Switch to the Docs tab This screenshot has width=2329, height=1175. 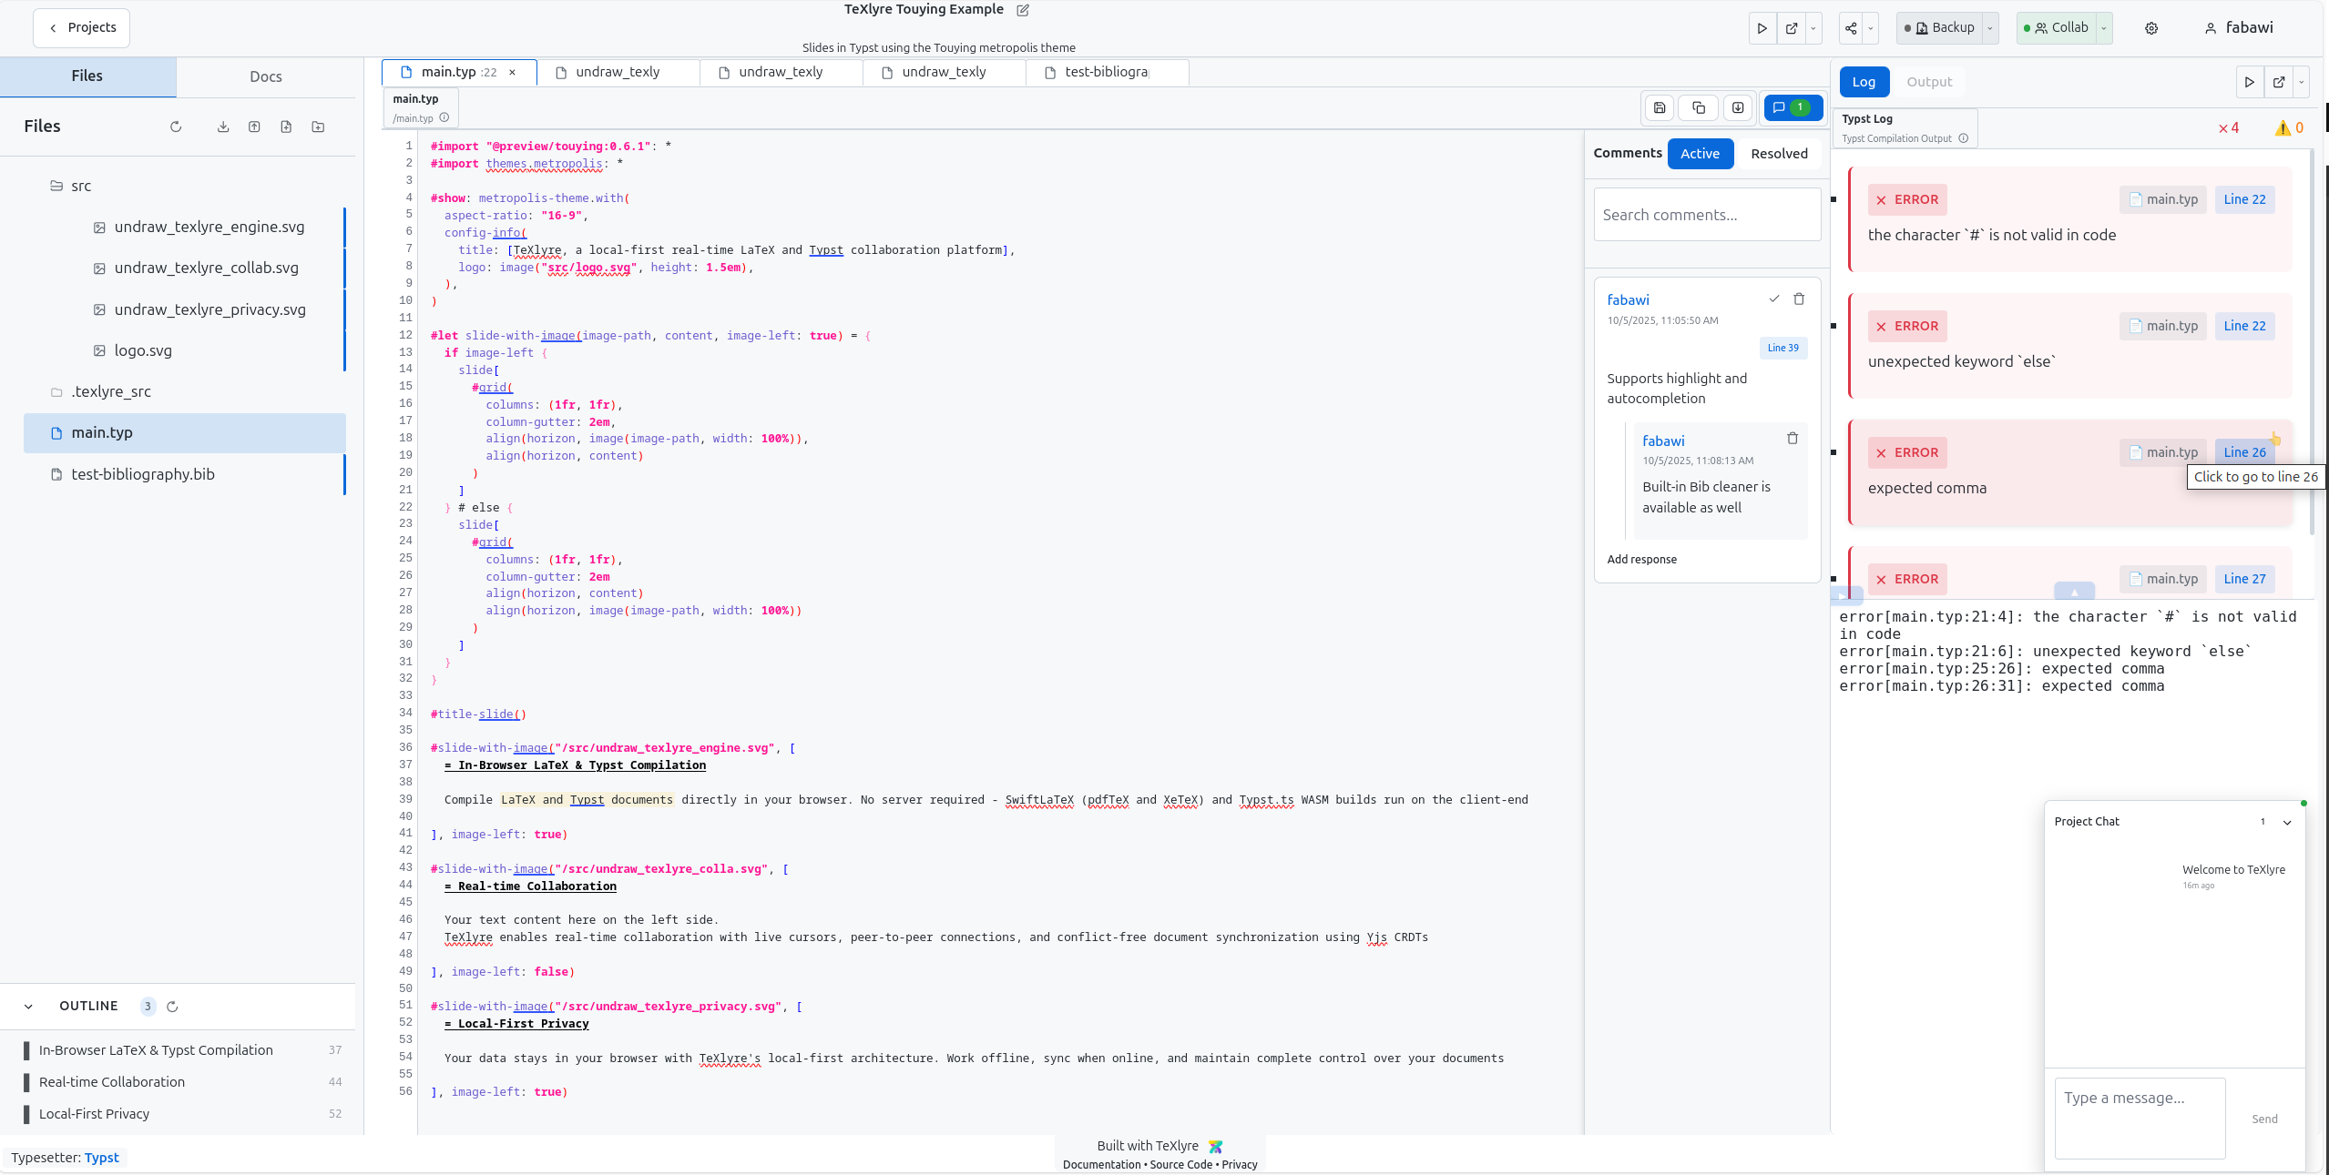coord(266,77)
